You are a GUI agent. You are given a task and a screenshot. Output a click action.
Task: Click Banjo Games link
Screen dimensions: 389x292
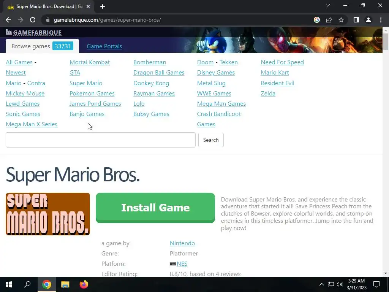click(x=87, y=114)
